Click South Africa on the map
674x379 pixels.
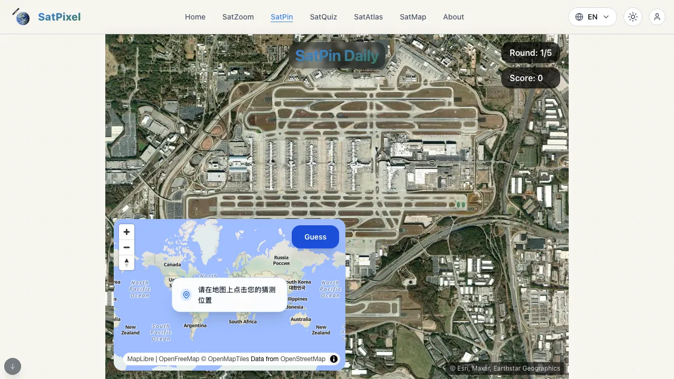point(243,322)
